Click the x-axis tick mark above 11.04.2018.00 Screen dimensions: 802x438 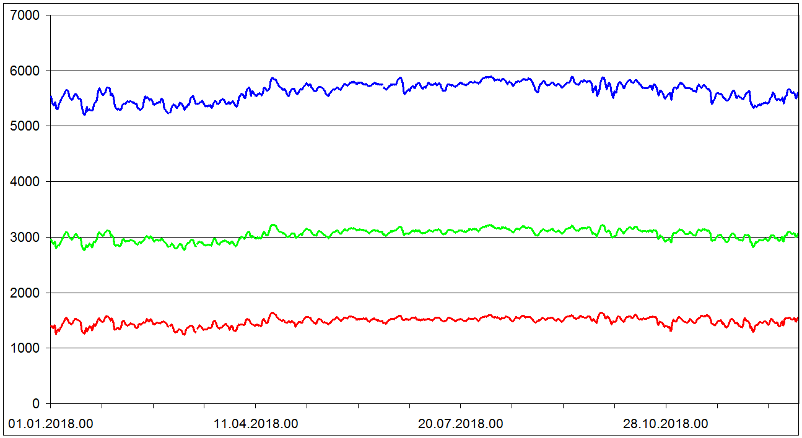[255, 406]
